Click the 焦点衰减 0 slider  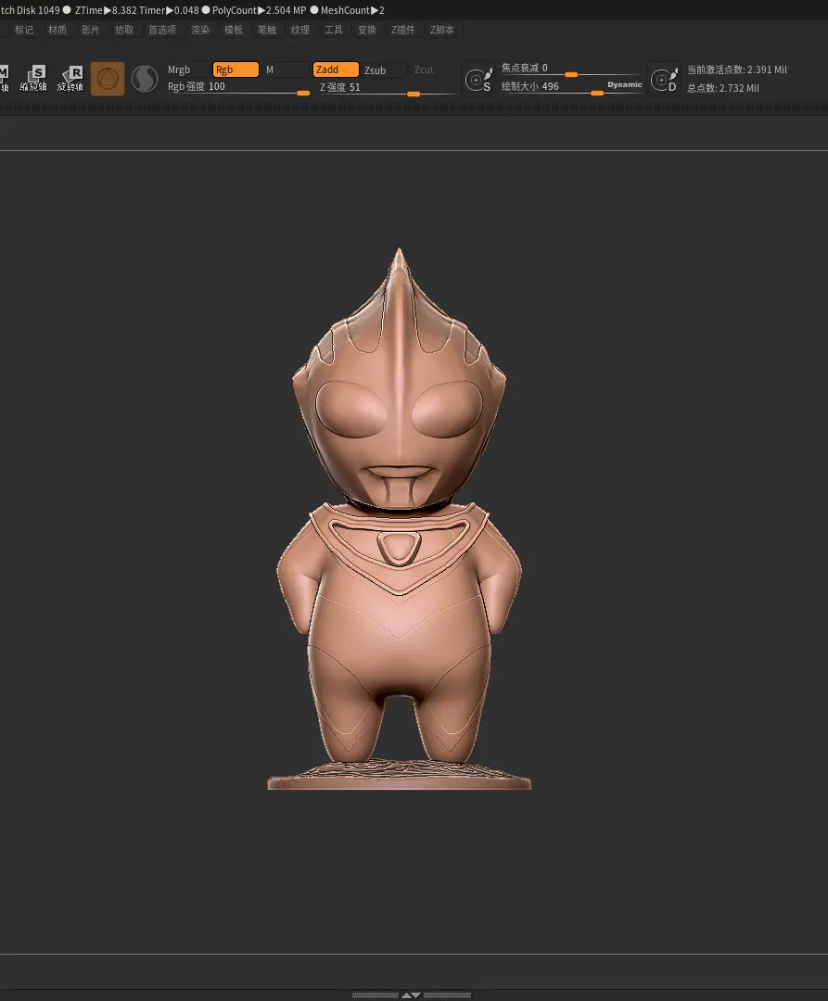pos(571,69)
